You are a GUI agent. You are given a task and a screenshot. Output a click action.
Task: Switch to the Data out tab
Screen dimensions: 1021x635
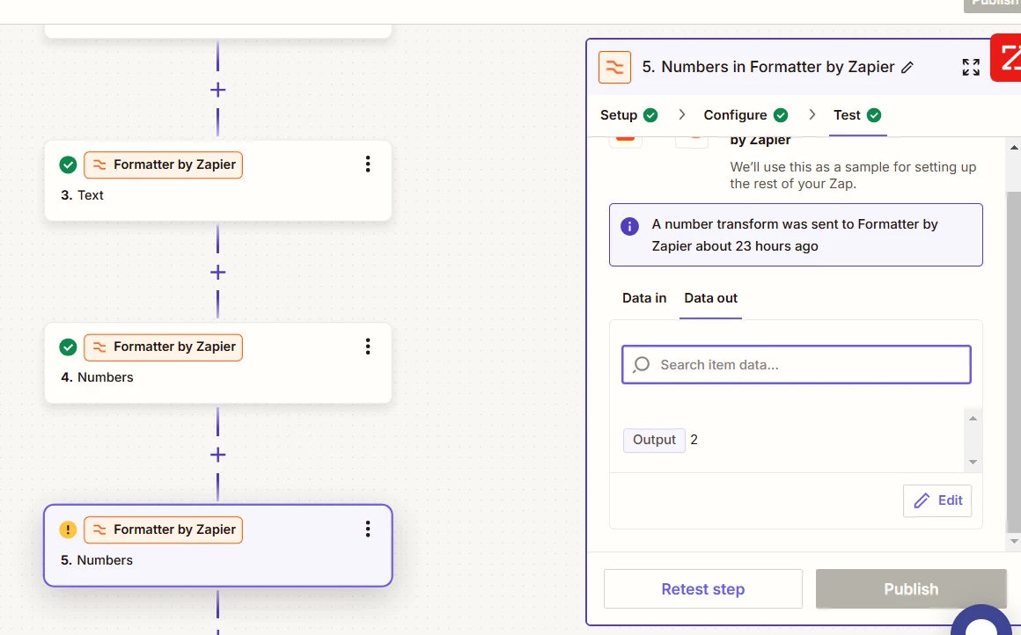(710, 298)
